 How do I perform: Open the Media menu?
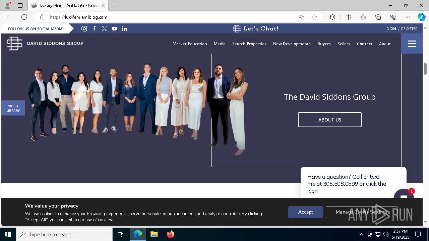(x=220, y=44)
